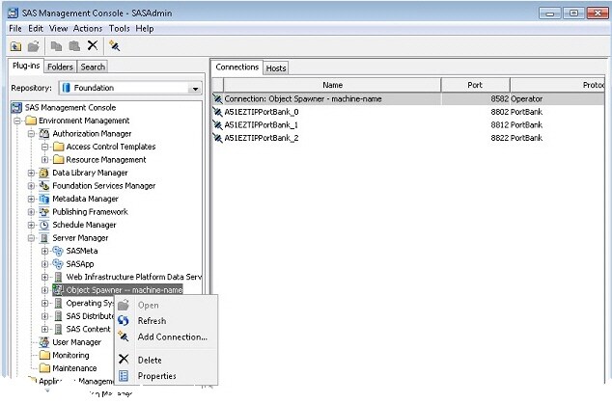
Task: Click the up-one-level folder toolbar icon
Action: point(15,46)
